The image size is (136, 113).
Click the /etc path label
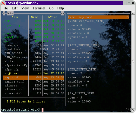pos(10,13)
